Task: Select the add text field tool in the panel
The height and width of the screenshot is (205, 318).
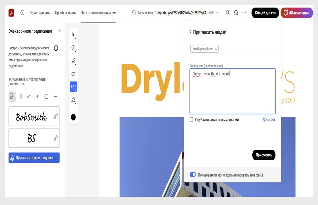Action: (12, 96)
